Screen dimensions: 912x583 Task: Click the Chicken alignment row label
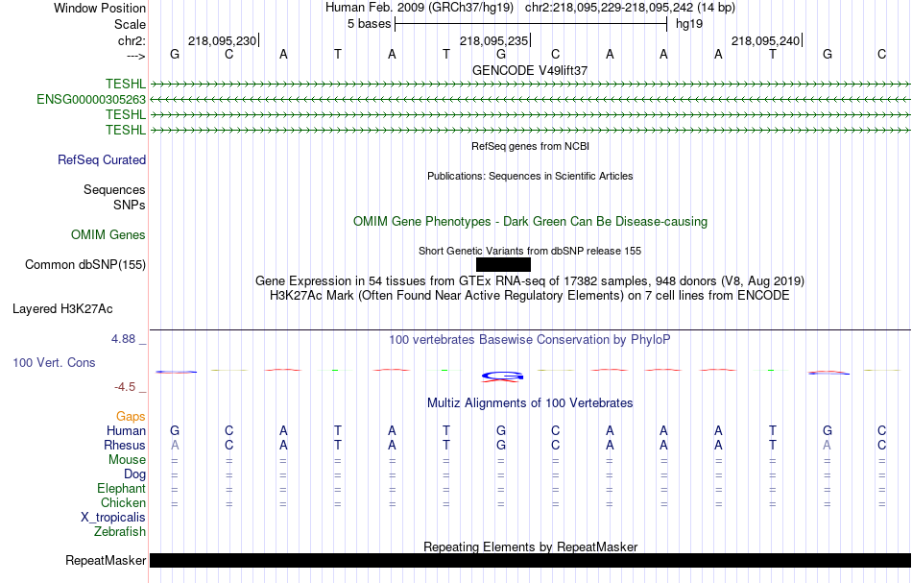pyautogui.click(x=123, y=502)
